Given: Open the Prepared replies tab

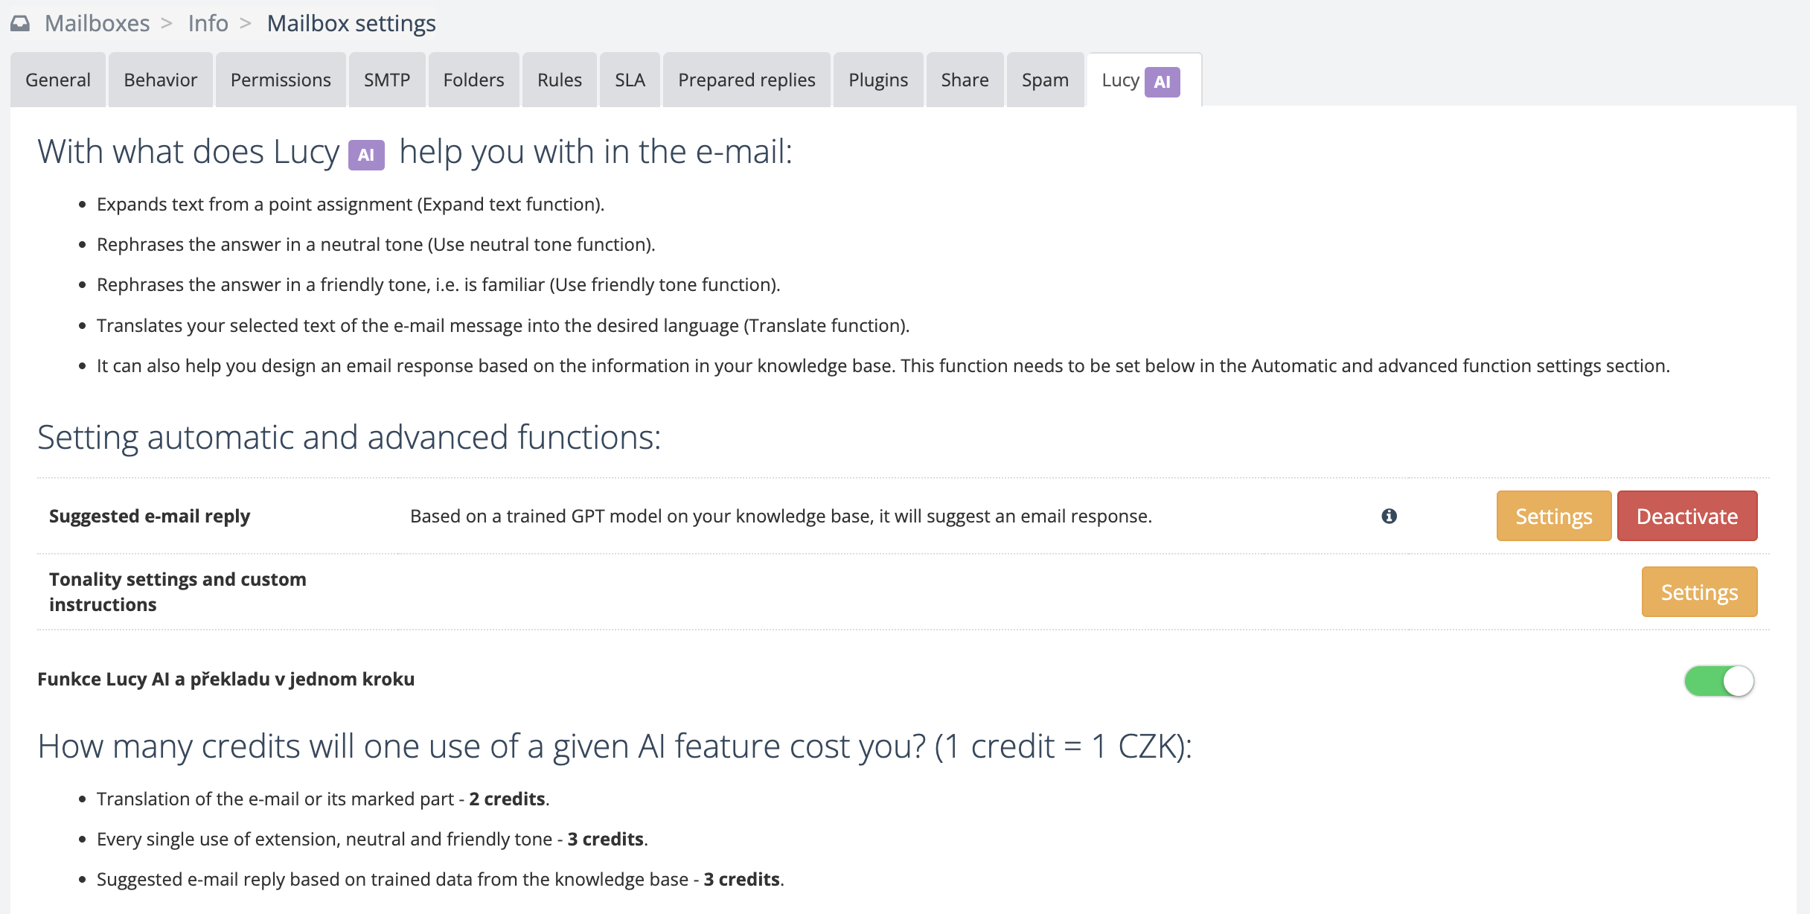Looking at the screenshot, I should (746, 80).
